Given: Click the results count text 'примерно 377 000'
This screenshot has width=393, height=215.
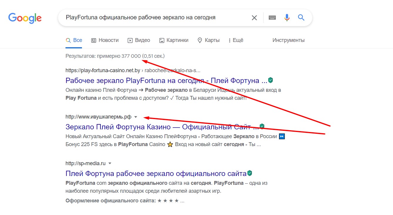Looking at the screenshot, I should pos(119,56).
